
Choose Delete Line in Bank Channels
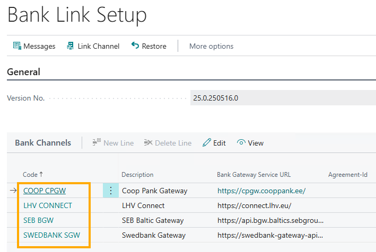(x=168, y=143)
